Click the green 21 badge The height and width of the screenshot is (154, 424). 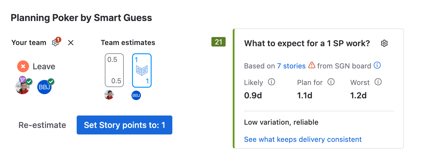(x=219, y=42)
